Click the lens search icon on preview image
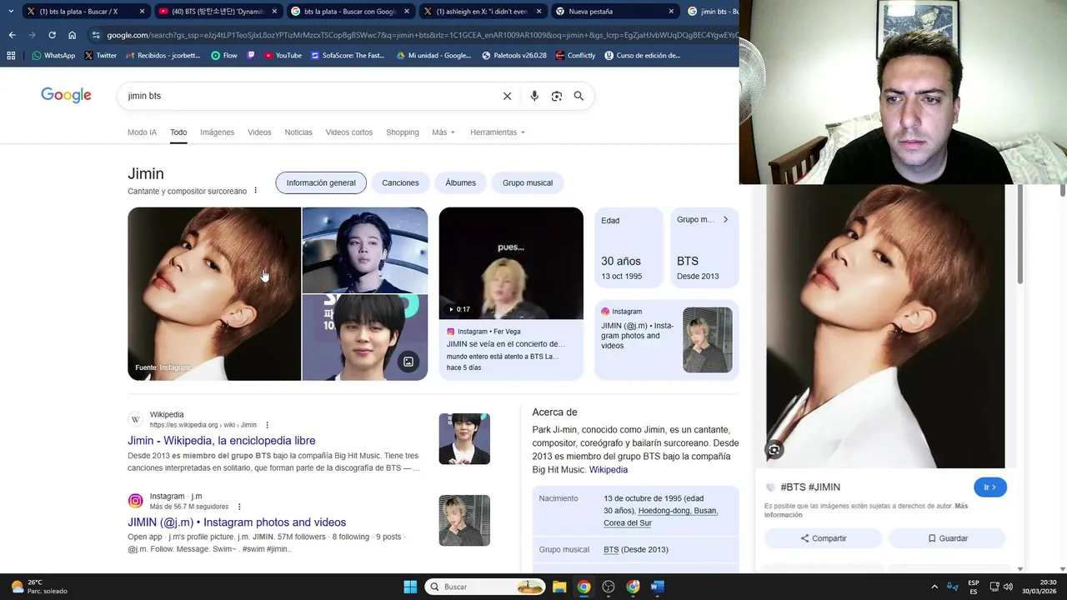 click(x=774, y=450)
